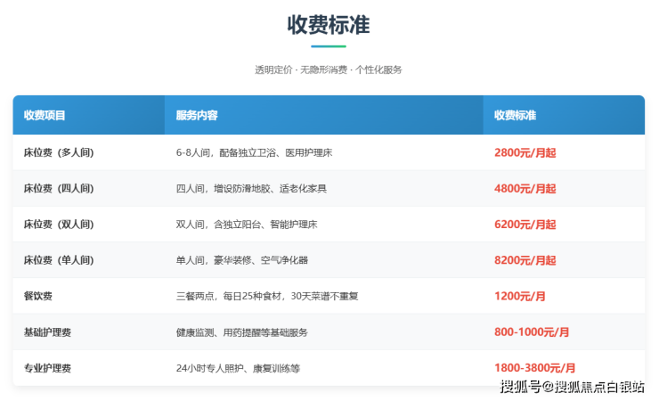Click the 2800元/月起 price
This screenshot has width=659, height=401.
[x=525, y=152]
